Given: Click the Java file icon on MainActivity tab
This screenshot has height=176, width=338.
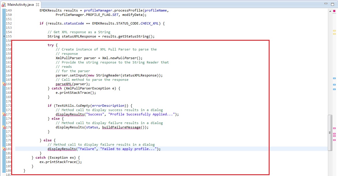Looking at the screenshot, I should pyautogui.click(x=4, y=5).
